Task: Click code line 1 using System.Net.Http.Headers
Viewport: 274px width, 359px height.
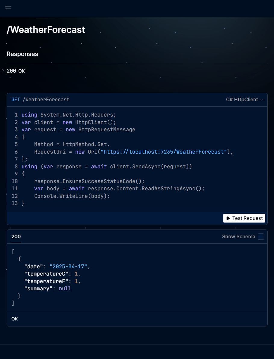Action: (69, 115)
